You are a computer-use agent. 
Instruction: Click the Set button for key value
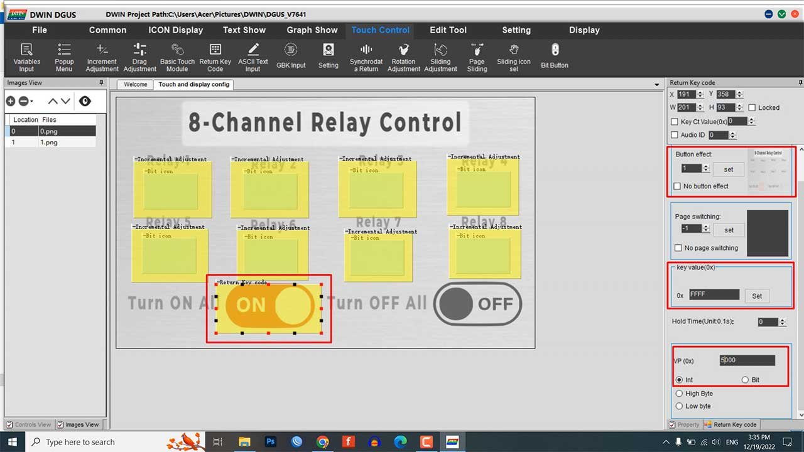pyautogui.click(x=756, y=296)
